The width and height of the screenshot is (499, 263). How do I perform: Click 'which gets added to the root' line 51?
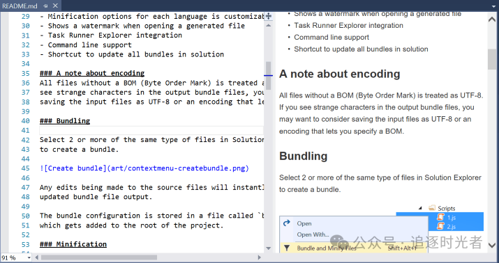(132, 225)
